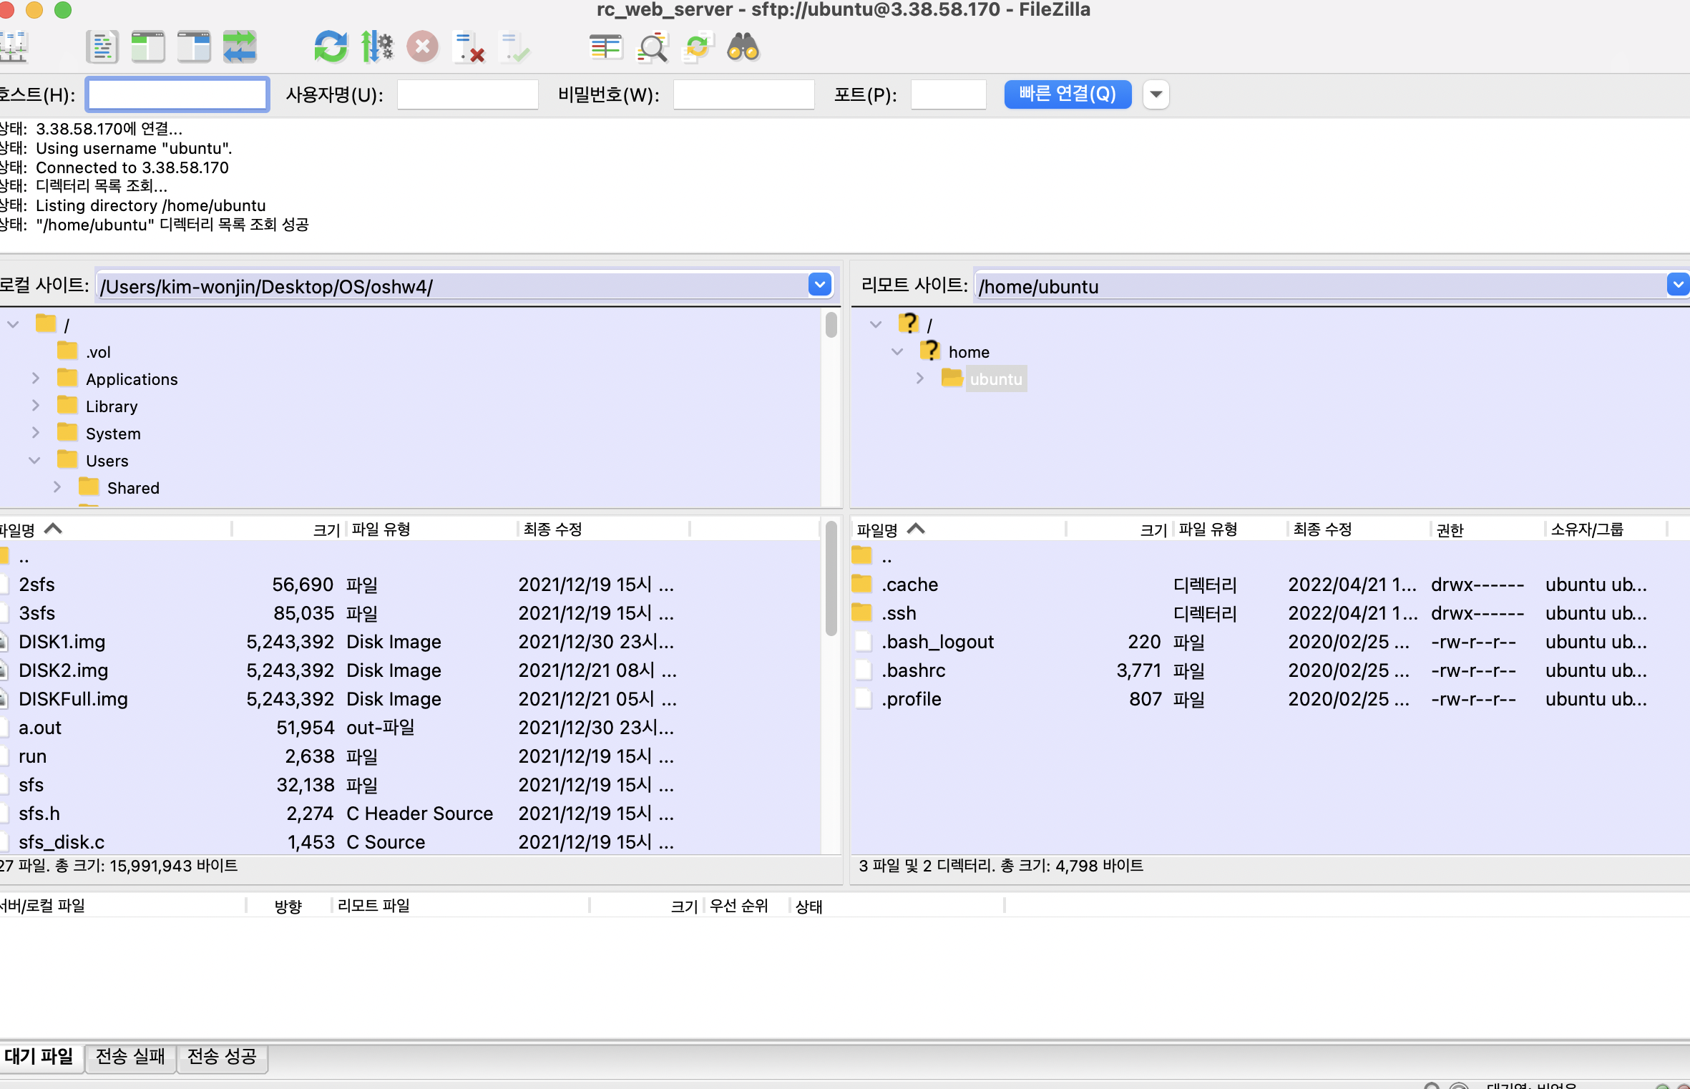1690x1089 pixels.
Task: Click the Refresh file lists icon
Action: point(330,47)
